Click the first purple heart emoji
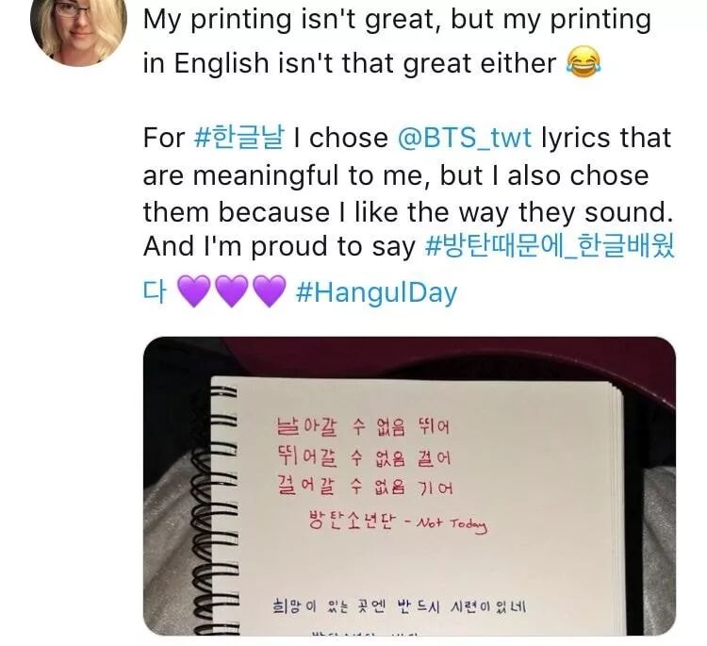Viewport: 707px width, 646px height. click(x=194, y=291)
